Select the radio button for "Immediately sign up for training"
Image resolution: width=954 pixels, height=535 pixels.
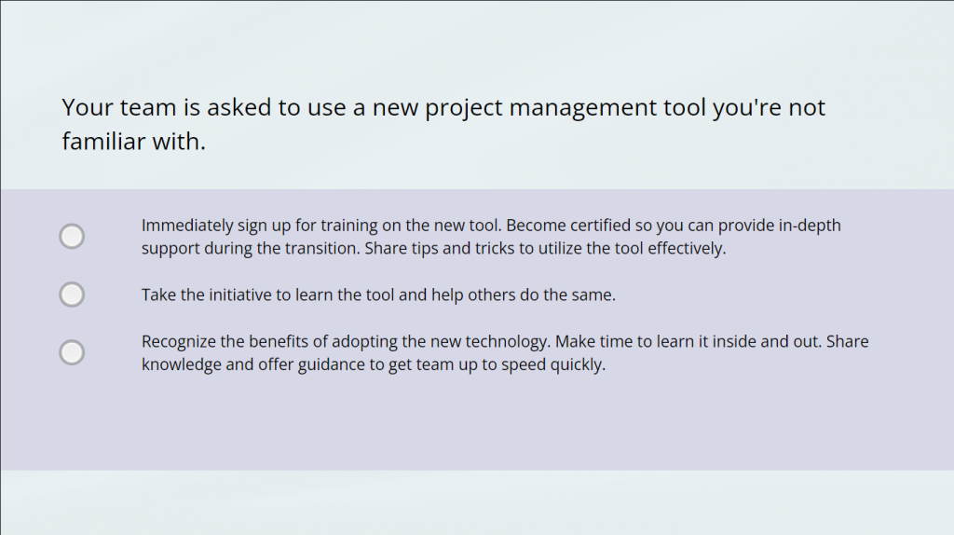coord(72,237)
